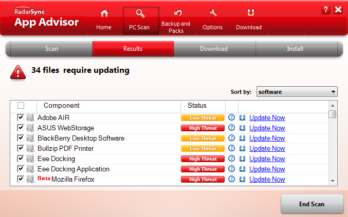Uncheck the Adobe AIR checkbox

coord(21,117)
